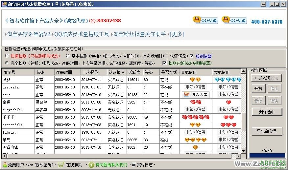Image resolution: width=288 pixels, height=170 pixels.
Task: Click buyer credit diamonds for k8j8
Action: click(x=195, y=80)
